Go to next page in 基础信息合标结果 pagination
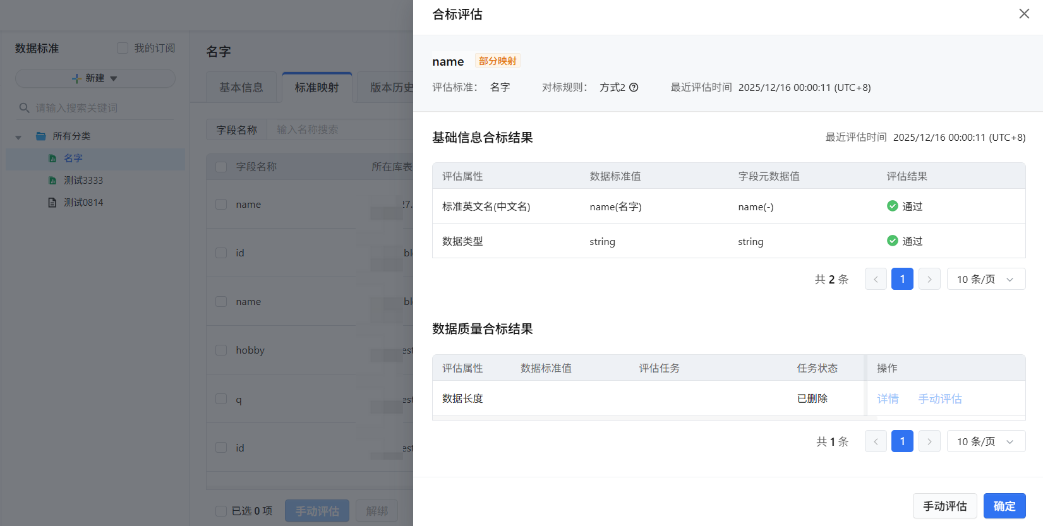Image resolution: width=1043 pixels, height=526 pixels. [929, 279]
